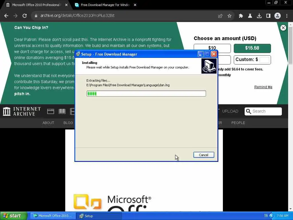
Task: Cancel the Free Download Manager installation
Action: coord(204,155)
